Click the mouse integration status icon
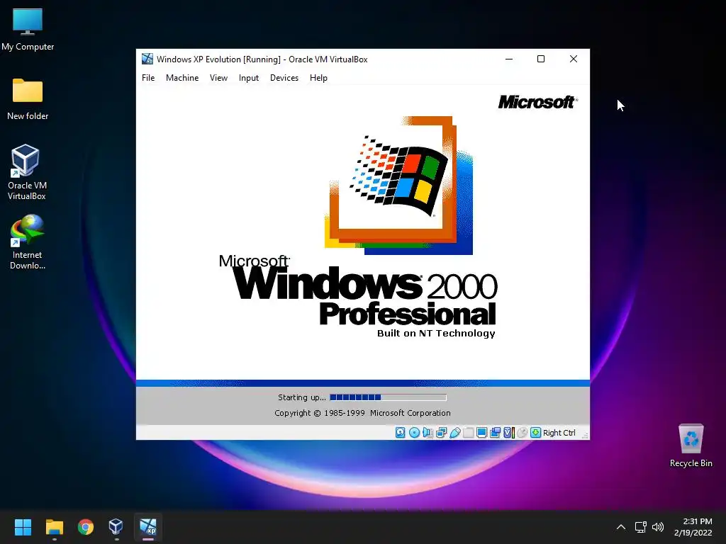The width and height of the screenshot is (726, 544). pos(523,433)
